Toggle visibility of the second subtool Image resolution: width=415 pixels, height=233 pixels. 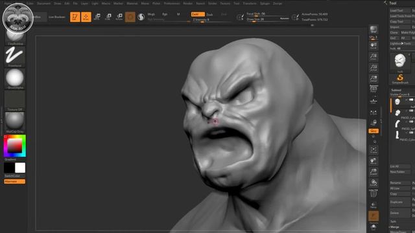410,111
